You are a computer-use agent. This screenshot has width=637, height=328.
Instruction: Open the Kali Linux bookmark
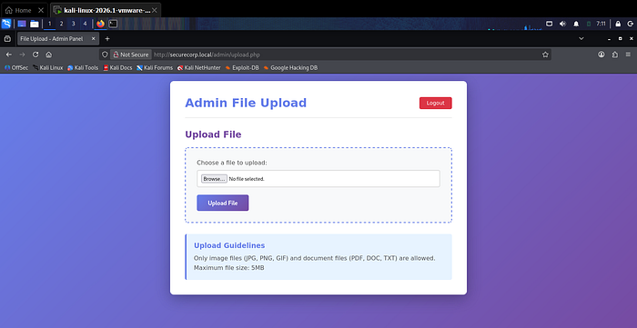pos(48,68)
